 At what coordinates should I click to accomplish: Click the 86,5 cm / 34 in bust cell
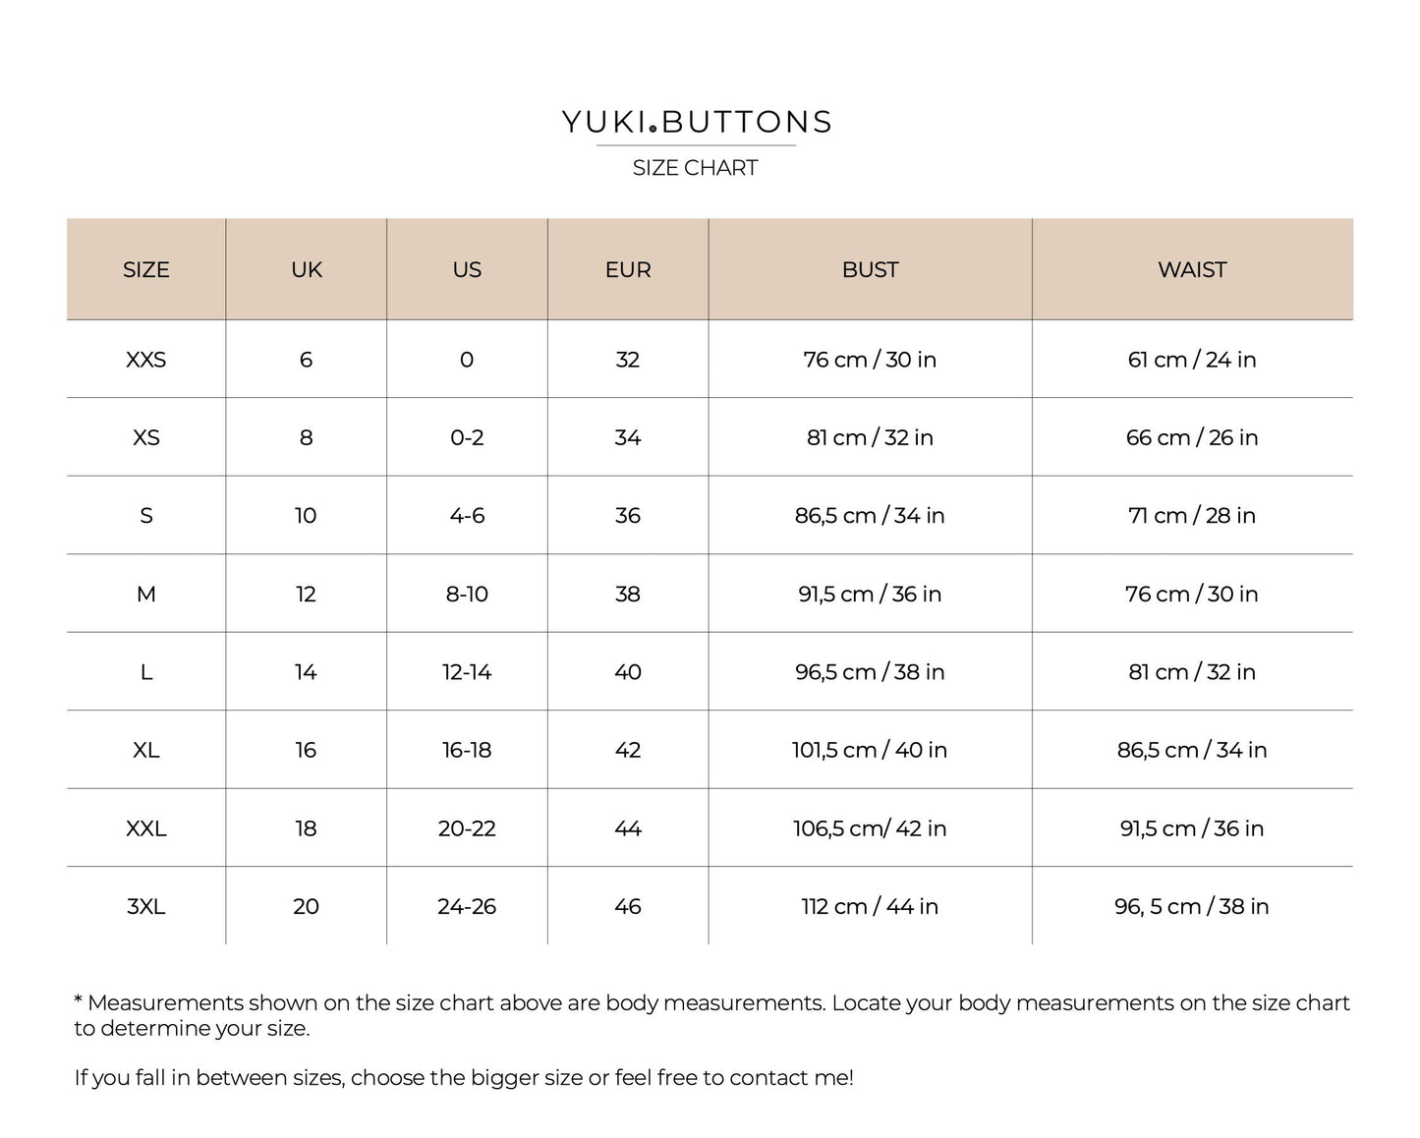870,515
